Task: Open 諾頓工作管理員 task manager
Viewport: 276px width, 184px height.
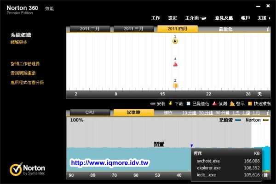Action: 25,64
